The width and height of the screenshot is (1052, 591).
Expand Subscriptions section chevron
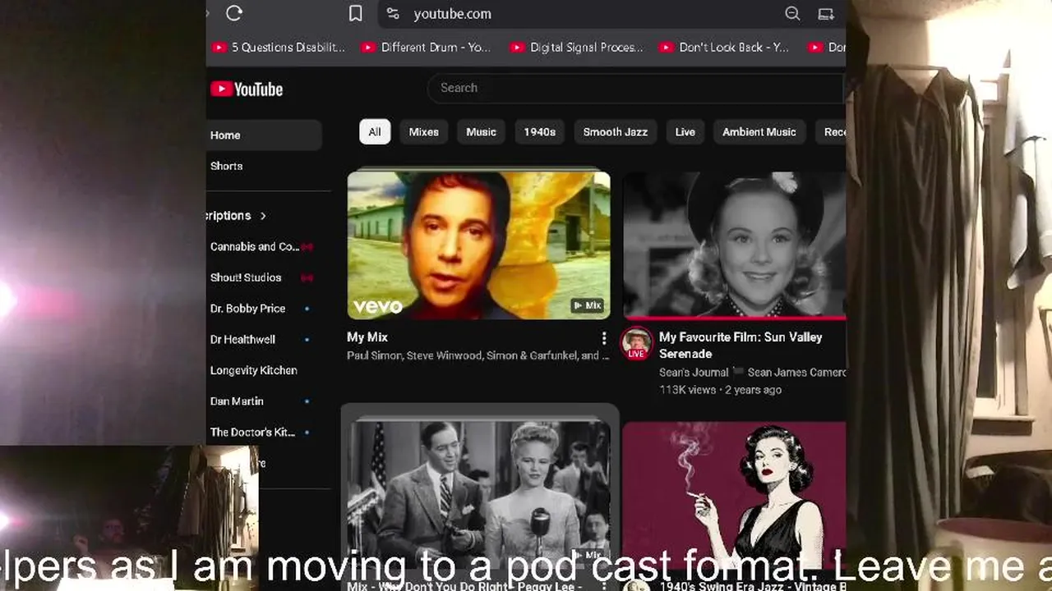(x=263, y=216)
